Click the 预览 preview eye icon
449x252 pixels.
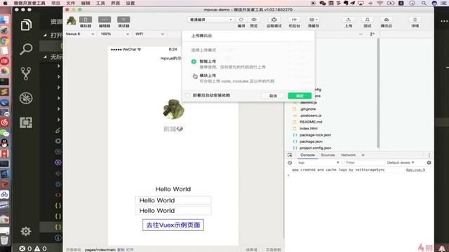coord(254,20)
